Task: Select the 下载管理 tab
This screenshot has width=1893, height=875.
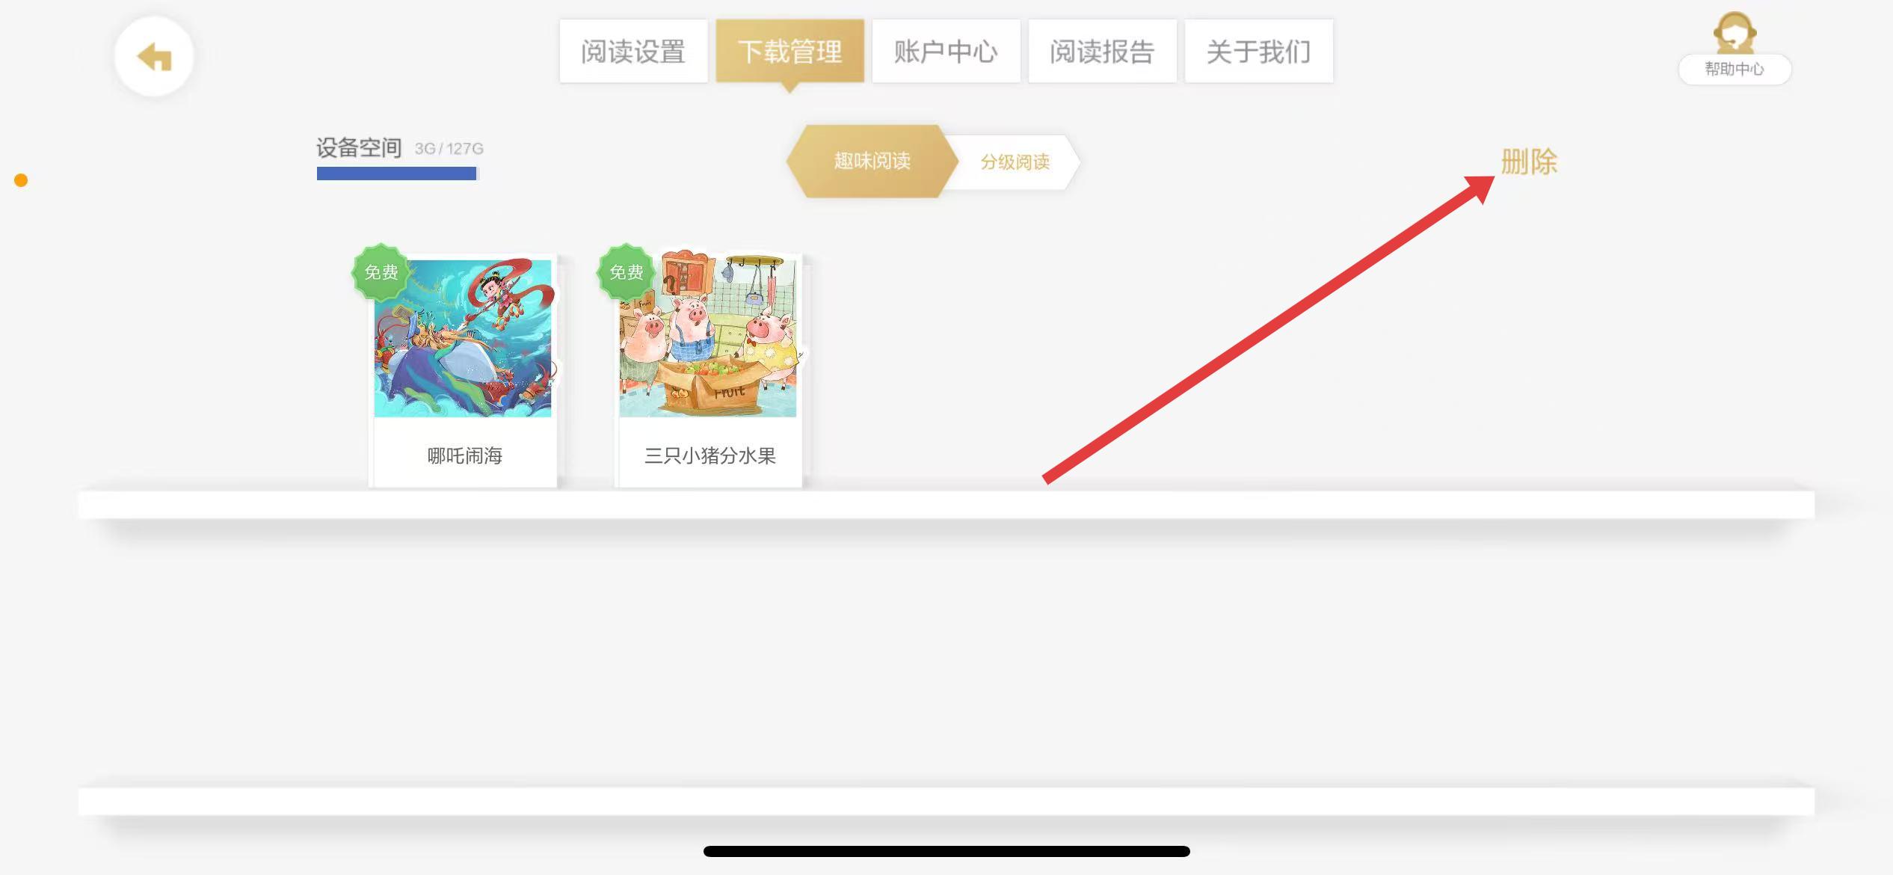Action: coord(789,52)
